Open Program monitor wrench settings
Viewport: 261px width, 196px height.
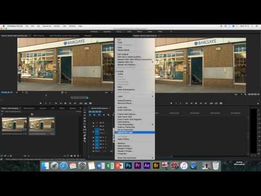245,94
